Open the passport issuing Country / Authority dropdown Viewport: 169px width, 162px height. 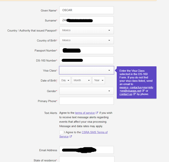point(87,30)
